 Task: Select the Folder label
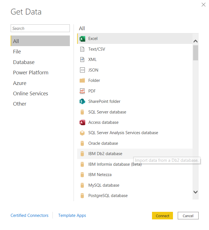coord(94,80)
